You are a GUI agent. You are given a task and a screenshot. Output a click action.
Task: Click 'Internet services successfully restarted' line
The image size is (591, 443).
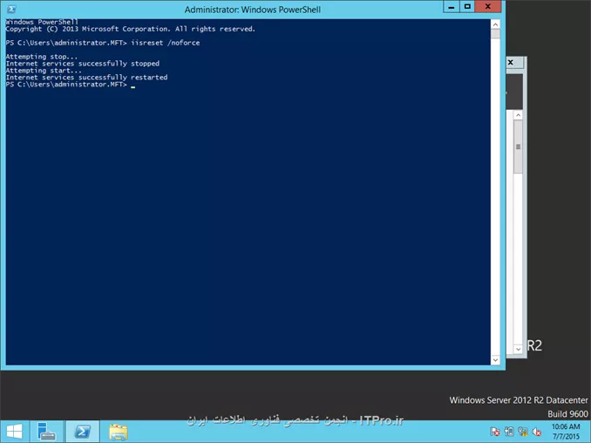click(86, 78)
